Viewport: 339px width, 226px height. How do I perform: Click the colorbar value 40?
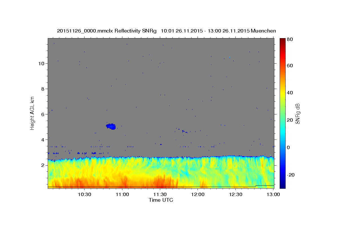(x=290, y=93)
